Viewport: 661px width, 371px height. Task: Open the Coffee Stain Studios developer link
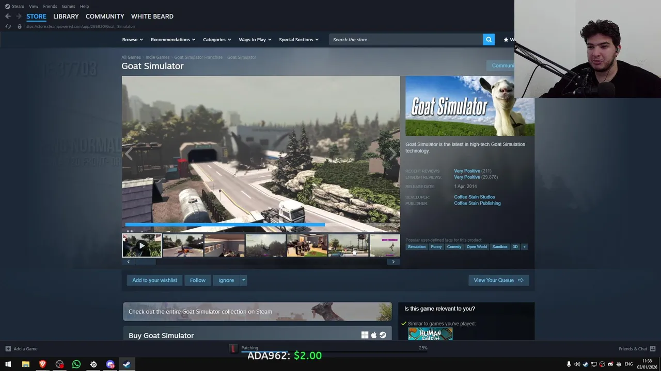pyautogui.click(x=474, y=197)
